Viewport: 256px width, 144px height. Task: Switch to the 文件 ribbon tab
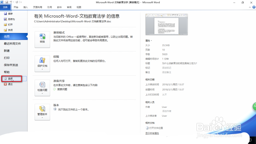click(5, 7)
